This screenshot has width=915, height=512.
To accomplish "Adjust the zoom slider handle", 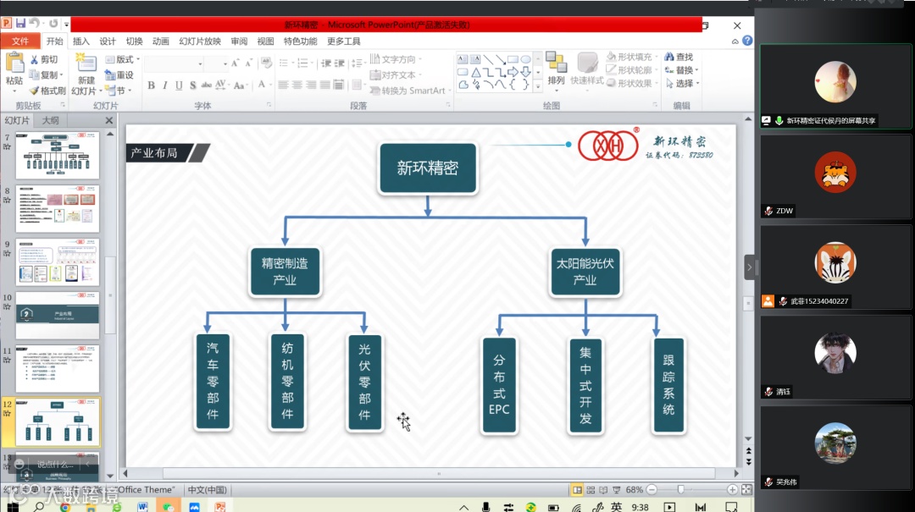I will click(x=680, y=490).
